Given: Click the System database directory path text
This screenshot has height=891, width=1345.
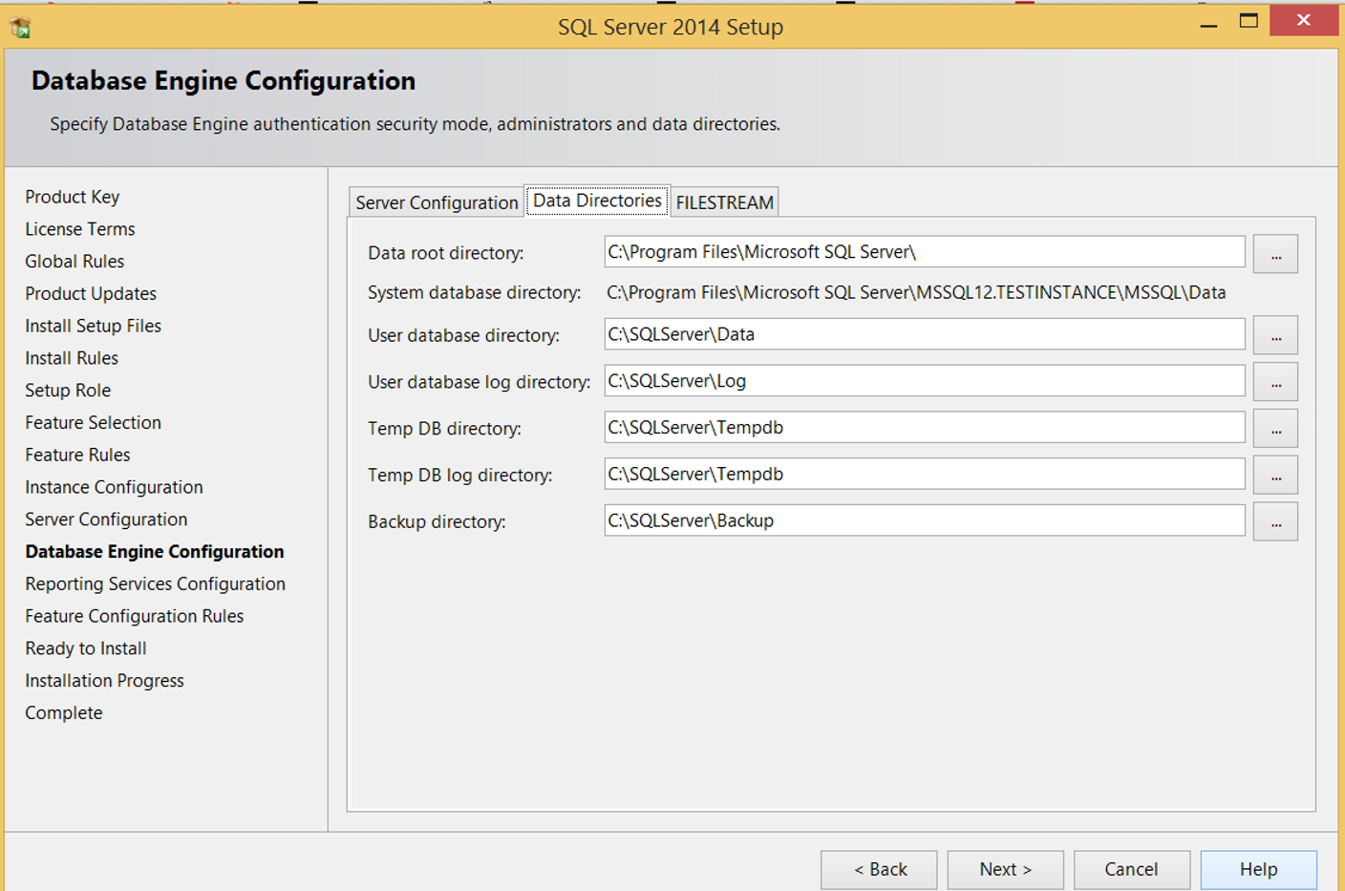Looking at the screenshot, I should [916, 293].
